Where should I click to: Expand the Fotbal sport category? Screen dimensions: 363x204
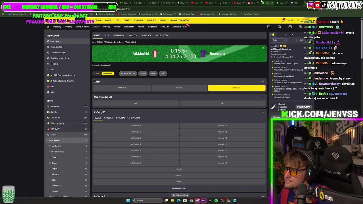point(67,135)
